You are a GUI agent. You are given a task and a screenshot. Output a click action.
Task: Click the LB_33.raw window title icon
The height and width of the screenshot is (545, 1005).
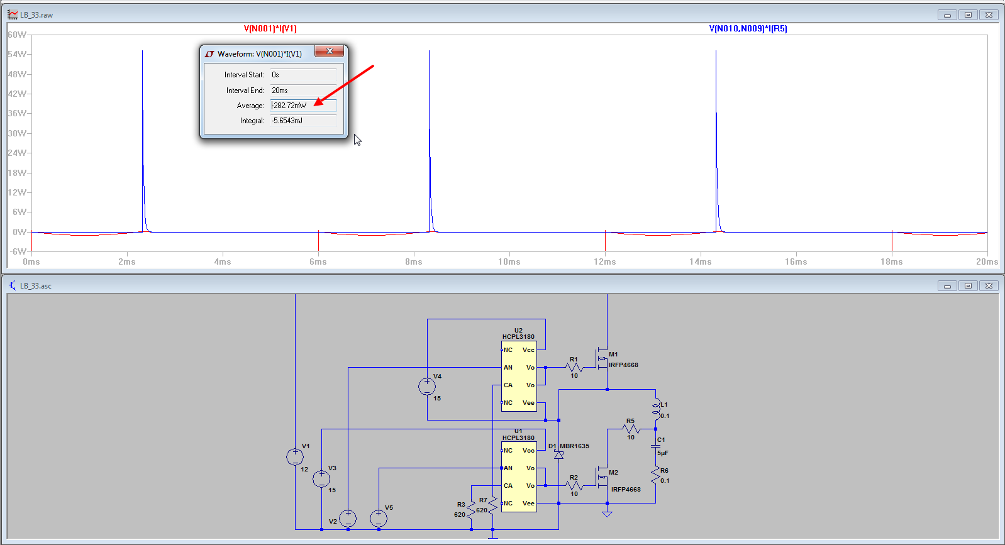pyautogui.click(x=13, y=14)
